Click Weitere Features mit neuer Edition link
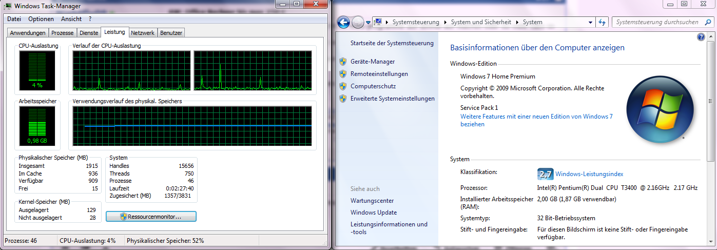 [536, 121]
